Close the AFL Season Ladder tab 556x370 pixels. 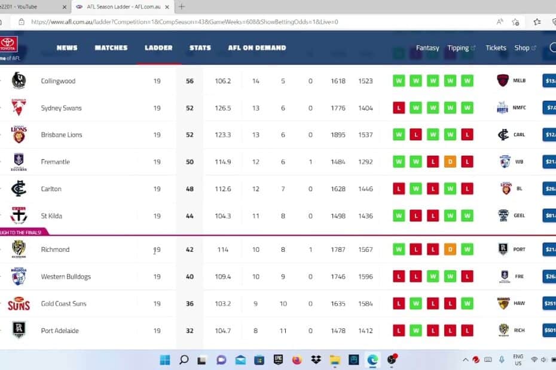[x=167, y=7]
